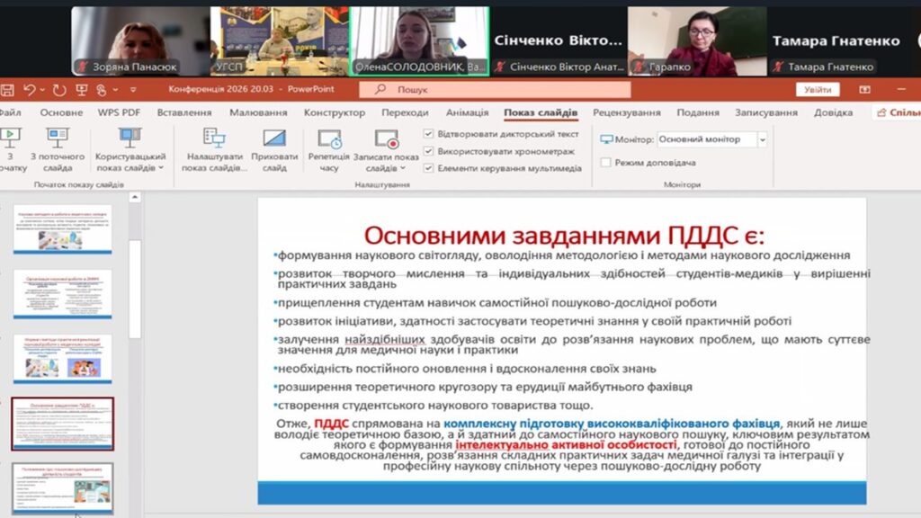The image size is (921, 518).
Task: Click the Redo icon in quick access toolbar
Action: pos(59,90)
